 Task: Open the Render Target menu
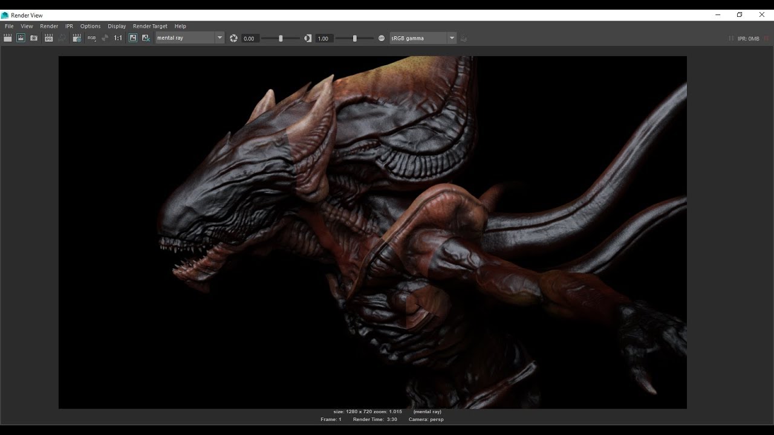point(150,26)
